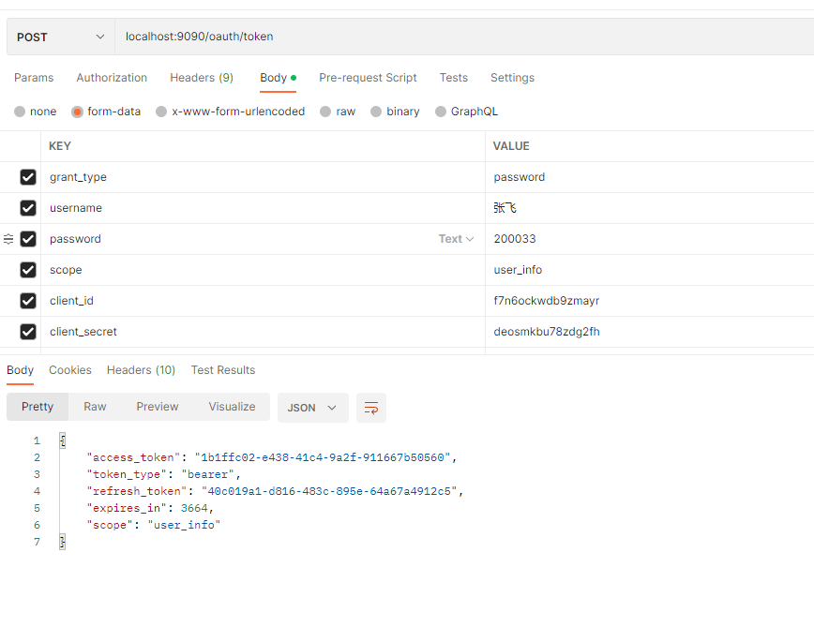This screenshot has height=627, width=814.
Task: Click the expires_in value 3664
Action: 194,508
